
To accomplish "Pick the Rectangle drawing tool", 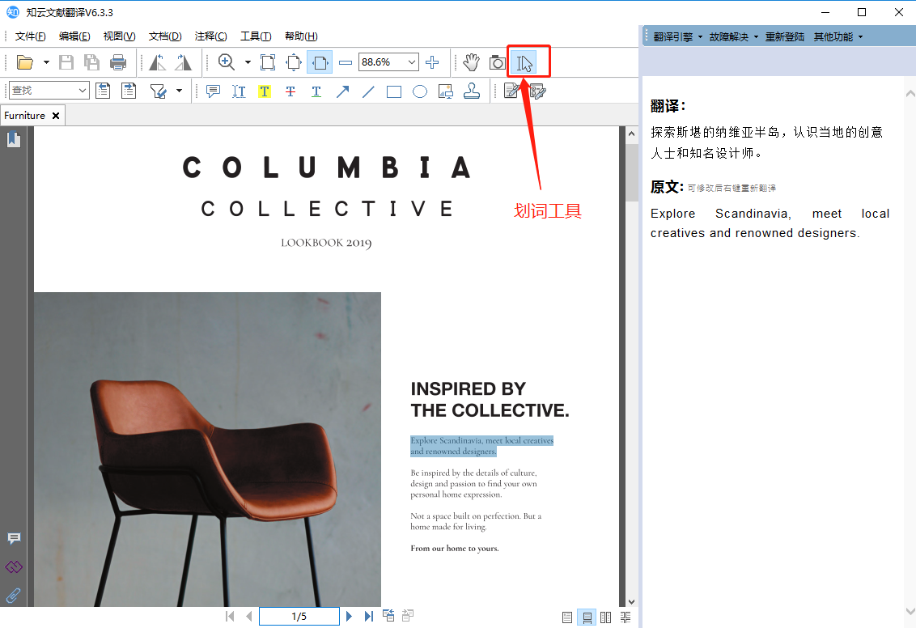I will [394, 91].
